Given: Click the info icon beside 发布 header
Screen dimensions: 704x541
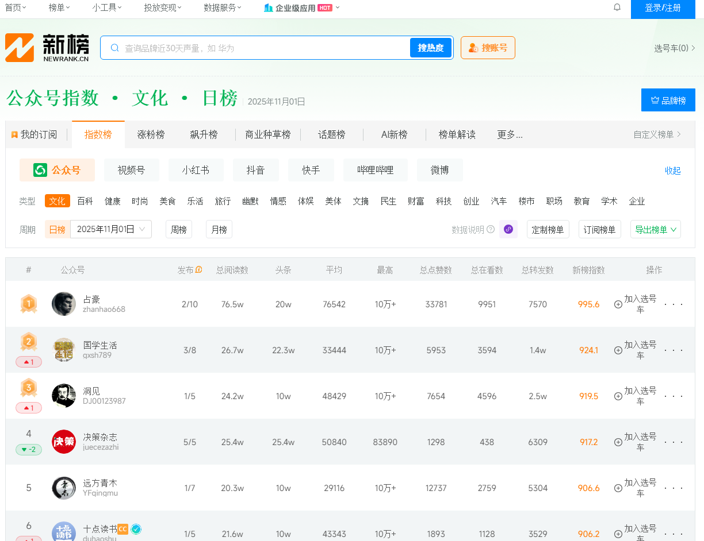Looking at the screenshot, I should (x=199, y=269).
